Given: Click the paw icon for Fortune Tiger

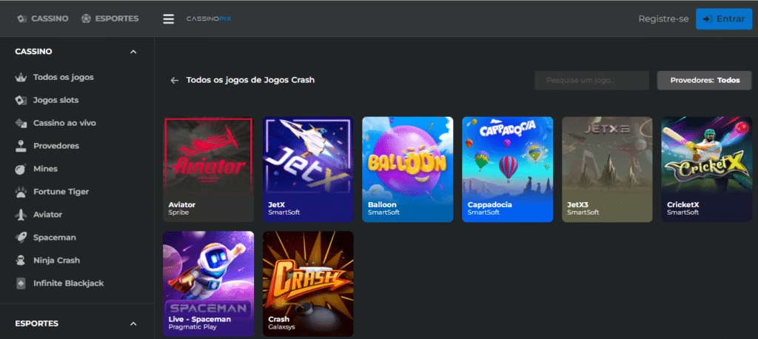Looking at the screenshot, I should (21, 192).
